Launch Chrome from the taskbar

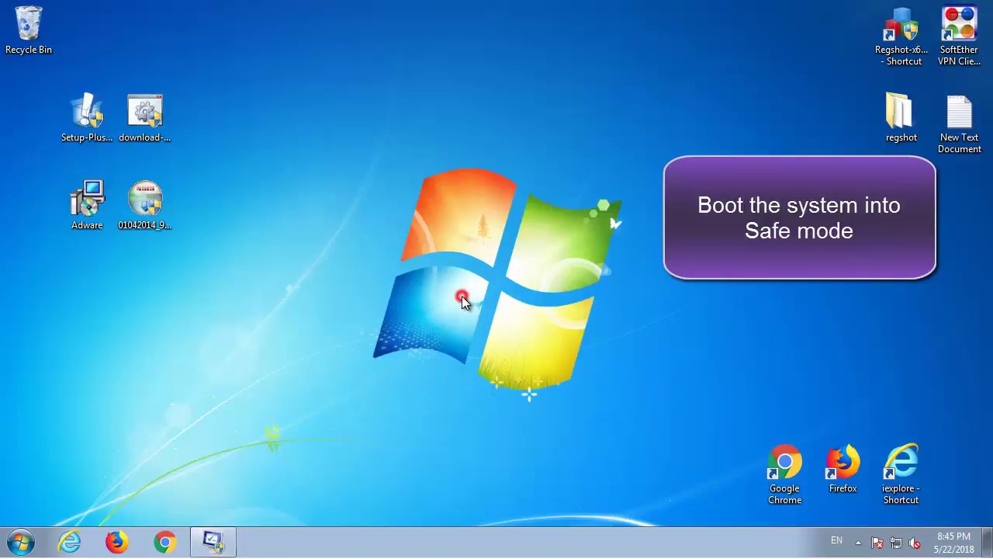coord(164,542)
